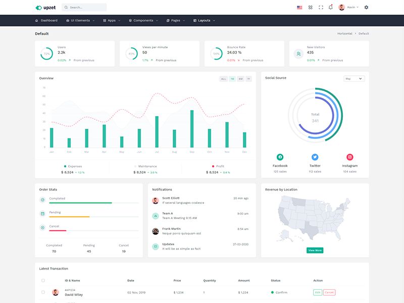The width and height of the screenshot is (404, 303).
Task: Open the apps grid icon in header
Action: (x=310, y=8)
